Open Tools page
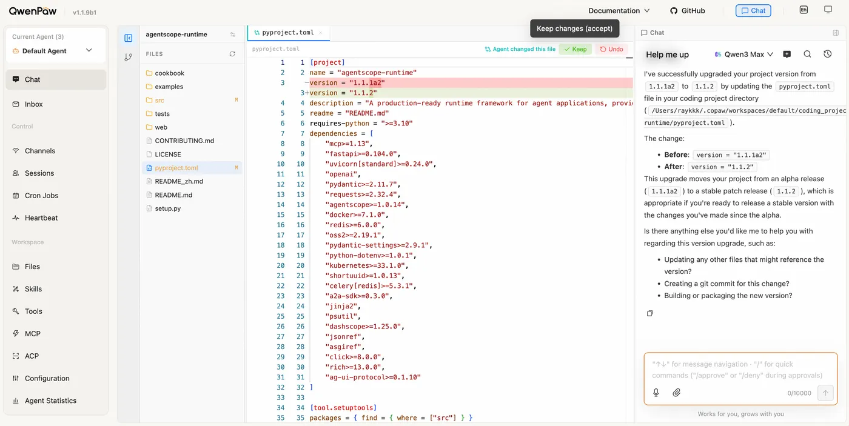 pos(56,311)
